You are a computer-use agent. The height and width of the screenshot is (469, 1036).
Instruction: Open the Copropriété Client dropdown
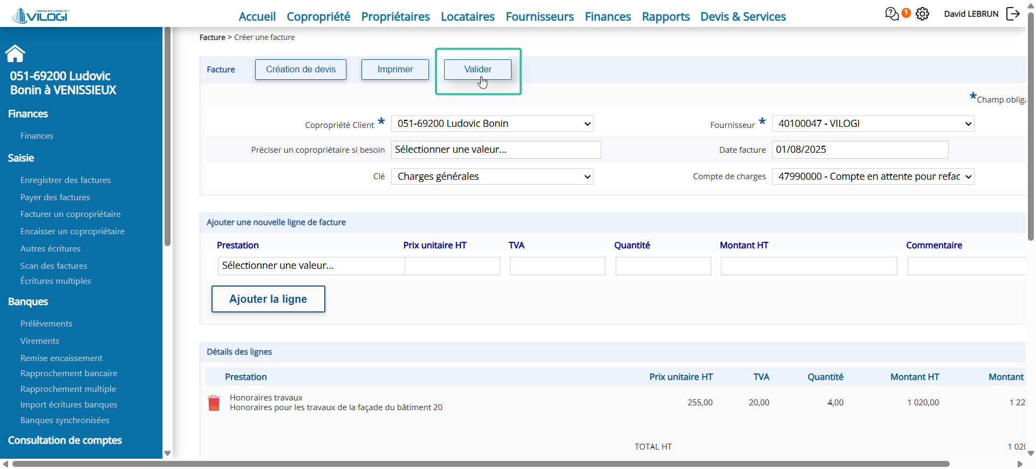492,124
